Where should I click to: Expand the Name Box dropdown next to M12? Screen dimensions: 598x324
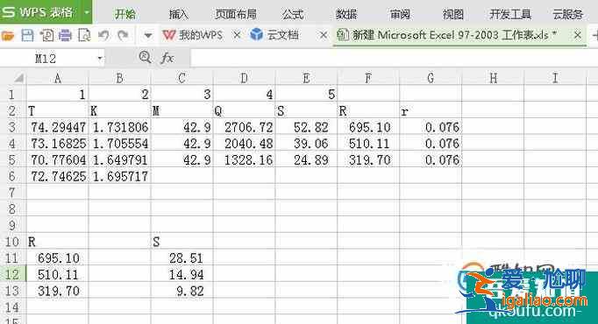(x=100, y=59)
